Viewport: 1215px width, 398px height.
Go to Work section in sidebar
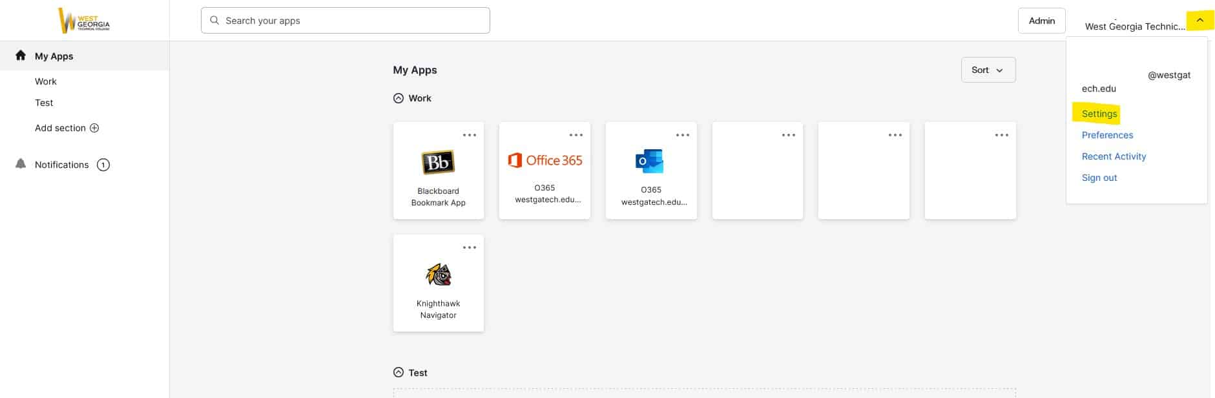click(46, 81)
